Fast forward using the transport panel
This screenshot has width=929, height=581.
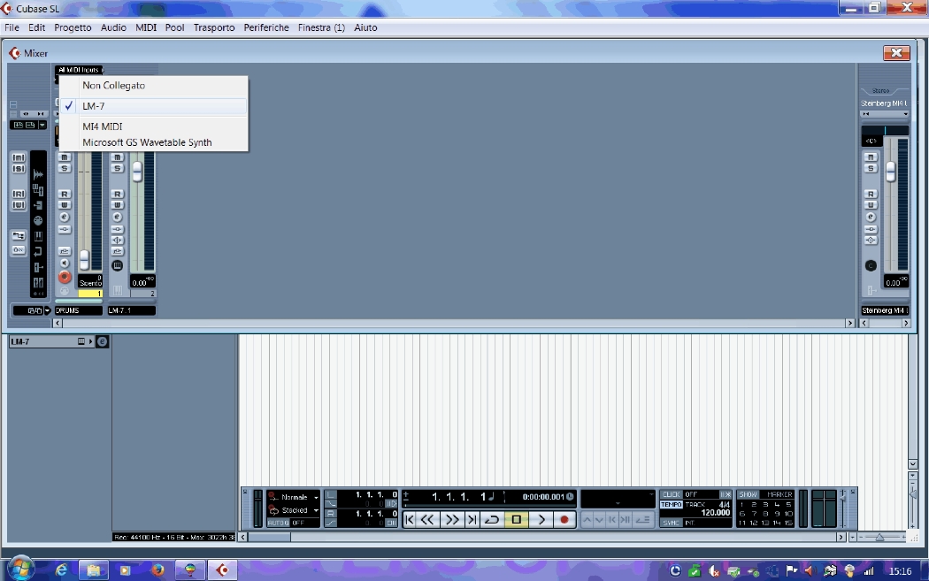(x=452, y=519)
